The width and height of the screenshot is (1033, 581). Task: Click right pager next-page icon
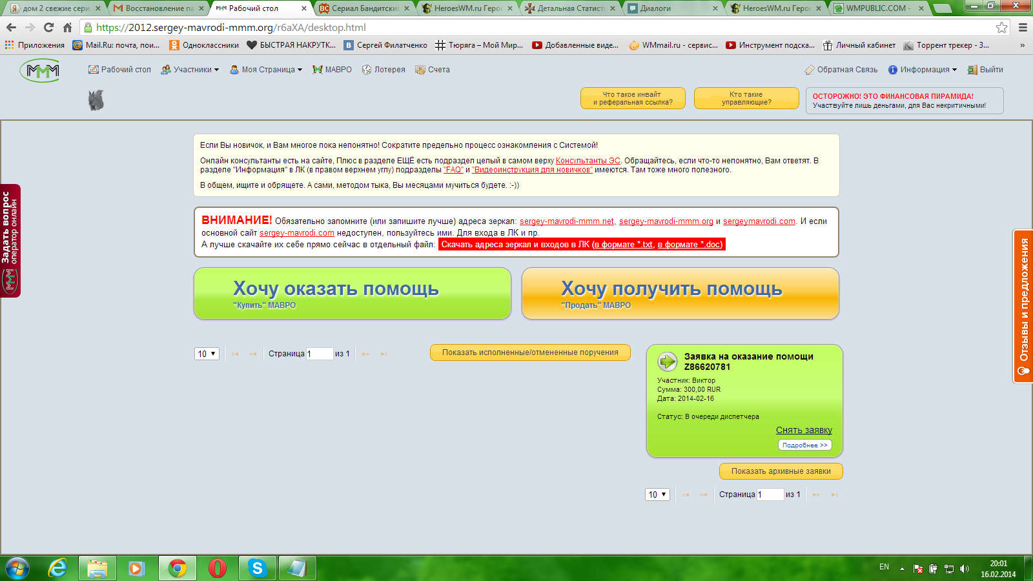click(x=816, y=494)
